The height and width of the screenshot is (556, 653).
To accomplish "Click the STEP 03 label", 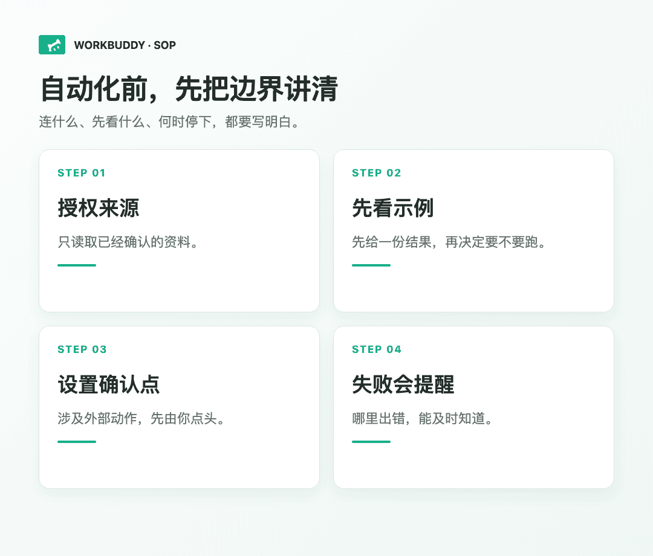I will (82, 349).
